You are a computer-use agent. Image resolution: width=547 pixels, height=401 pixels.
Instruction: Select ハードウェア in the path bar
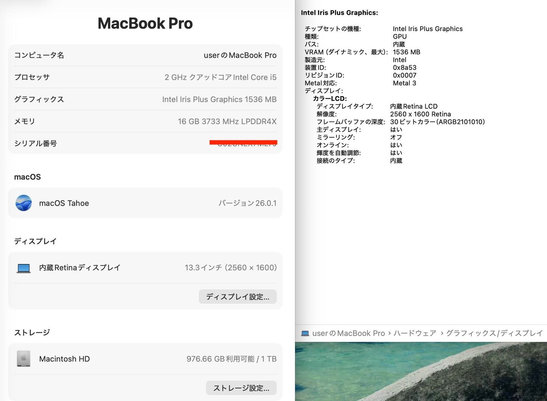pos(415,333)
